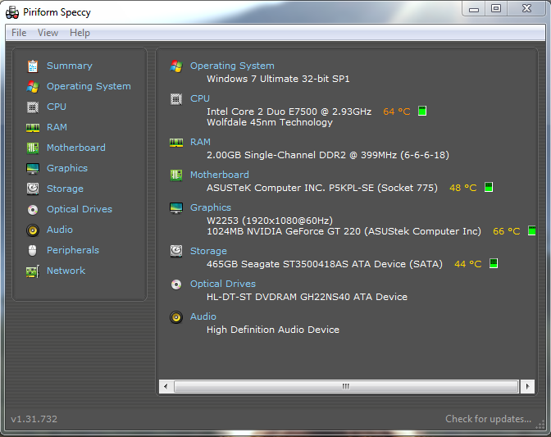The width and height of the screenshot is (551, 437).
Task: Click the window resize grip in bottom corner
Action: click(540, 425)
